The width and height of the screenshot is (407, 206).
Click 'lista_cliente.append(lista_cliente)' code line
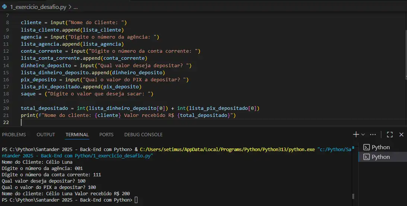coord(72,30)
